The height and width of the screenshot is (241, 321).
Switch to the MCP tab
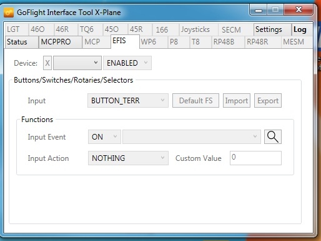click(96, 42)
